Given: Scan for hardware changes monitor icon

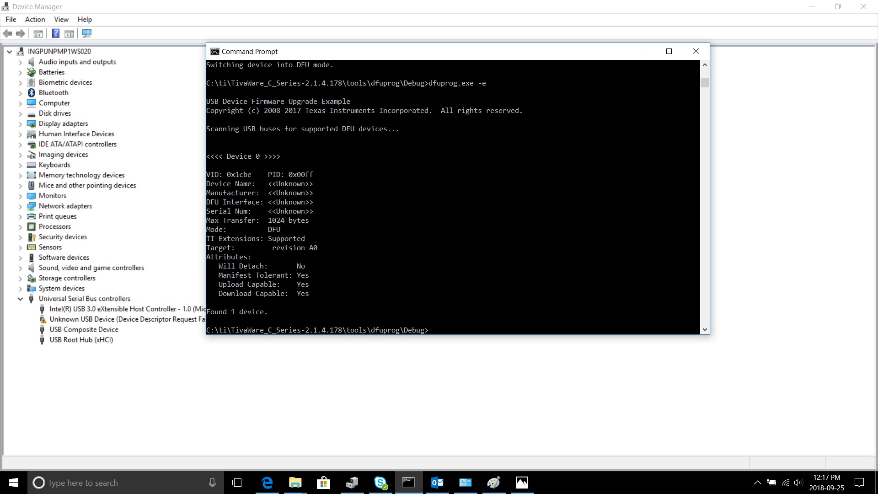Looking at the screenshot, I should click(86, 33).
